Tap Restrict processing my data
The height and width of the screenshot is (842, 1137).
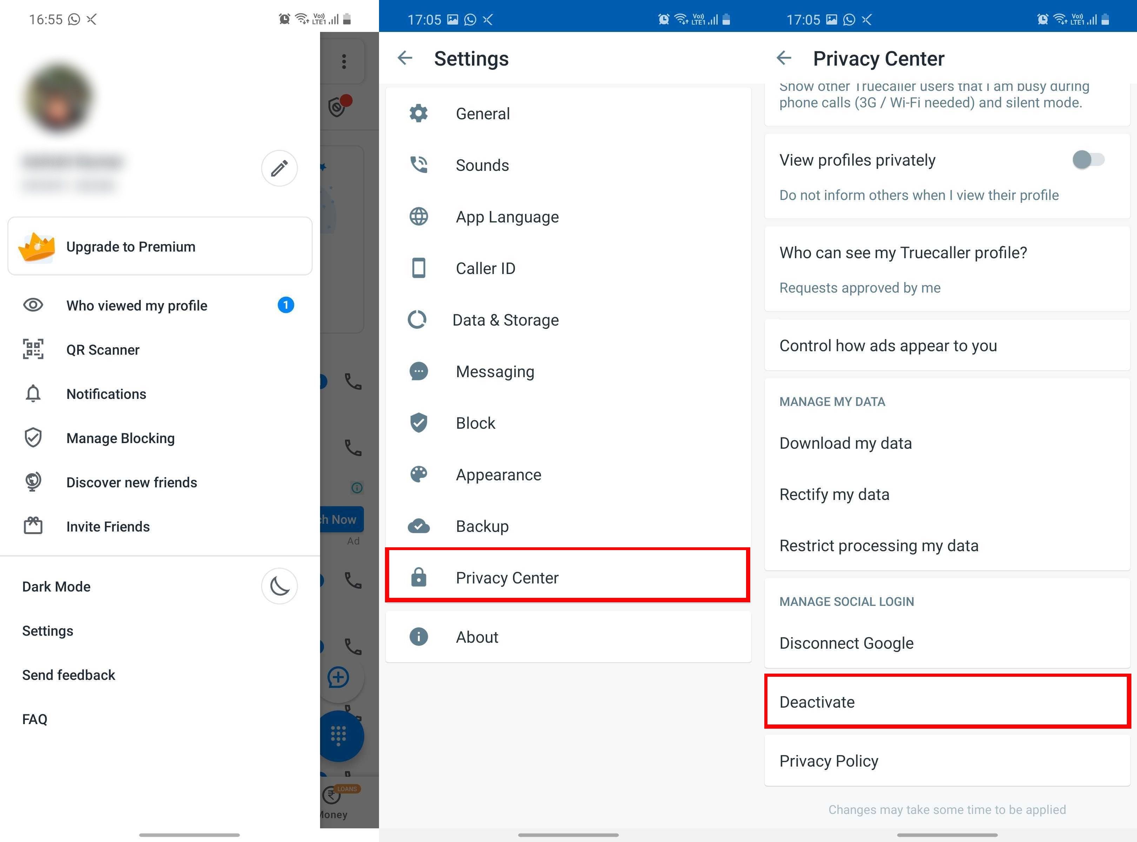(x=947, y=545)
